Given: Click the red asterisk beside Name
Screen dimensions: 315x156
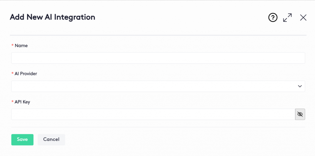Looking at the screenshot, I should [13, 46].
